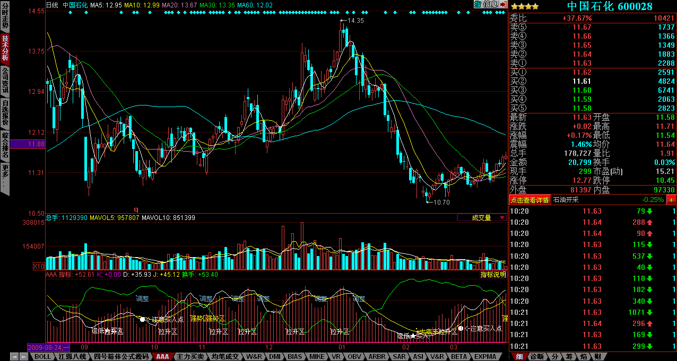Open the 自选报价 side tab
Screen dimensions: 677x361
(5, 114)
